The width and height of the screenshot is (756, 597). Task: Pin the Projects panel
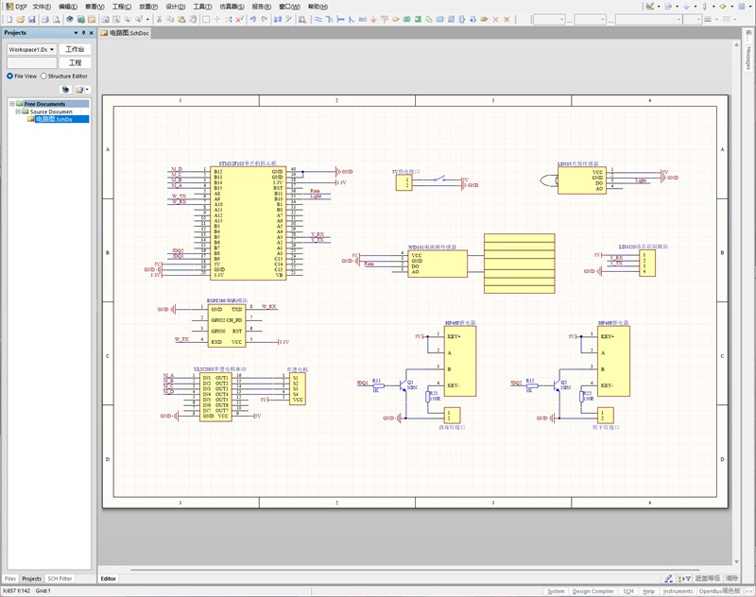click(83, 33)
